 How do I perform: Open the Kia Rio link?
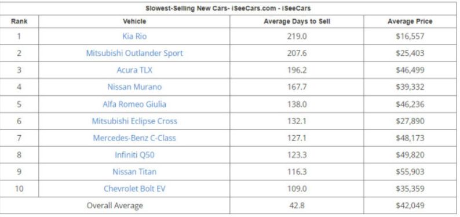pyautogui.click(x=134, y=37)
